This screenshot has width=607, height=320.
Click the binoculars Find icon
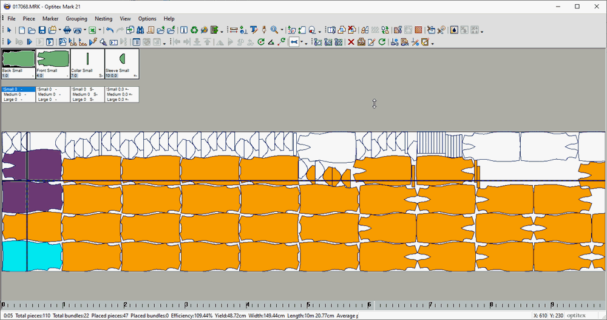click(x=140, y=30)
